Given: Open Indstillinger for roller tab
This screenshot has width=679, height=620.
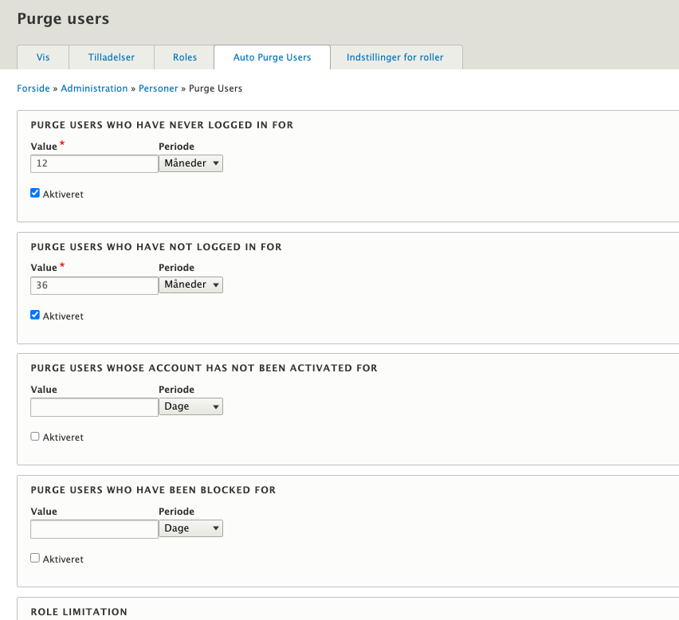Looking at the screenshot, I should pos(394,57).
